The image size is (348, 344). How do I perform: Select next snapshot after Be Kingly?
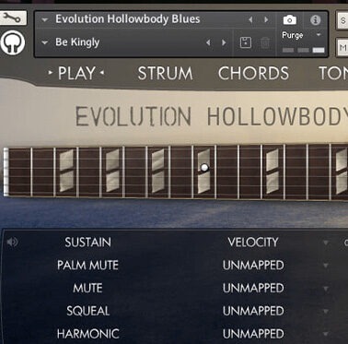224,42
